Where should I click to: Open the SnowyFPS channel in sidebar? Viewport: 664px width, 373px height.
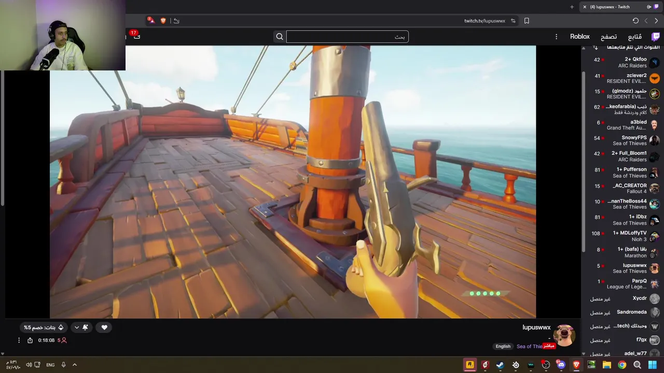tap(622, 140)
